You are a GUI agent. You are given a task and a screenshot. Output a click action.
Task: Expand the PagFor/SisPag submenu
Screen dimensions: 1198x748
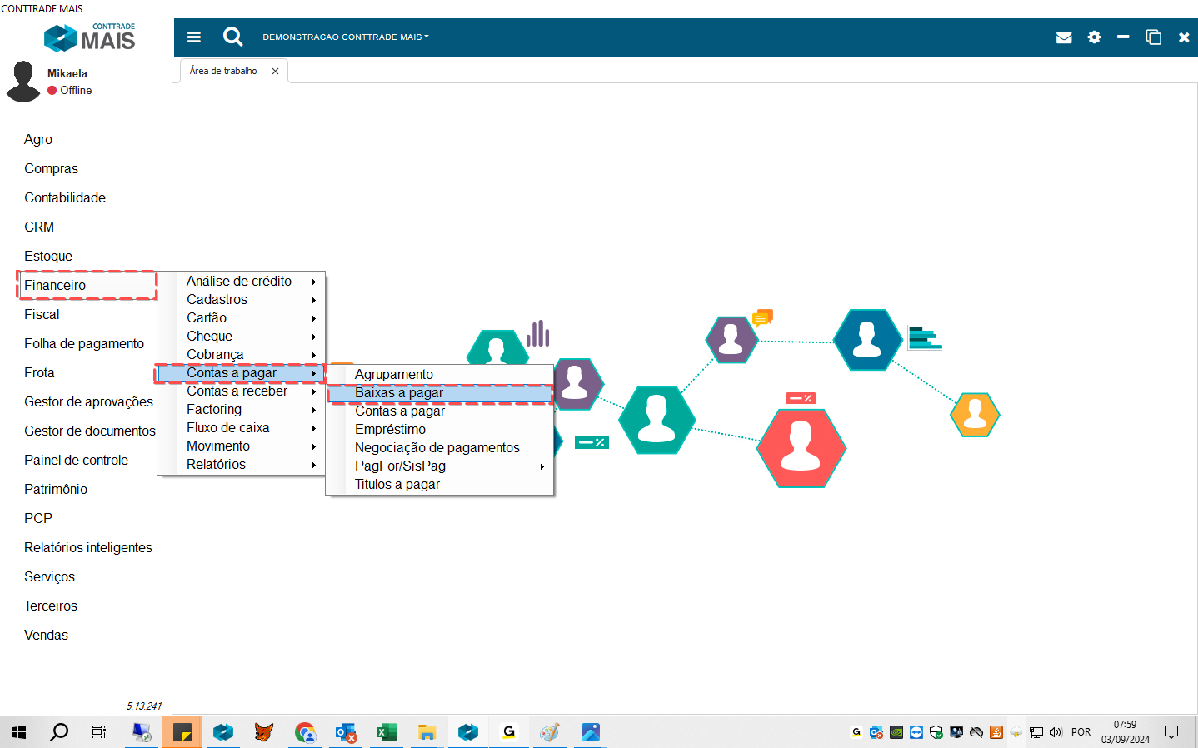coord(440,466)
